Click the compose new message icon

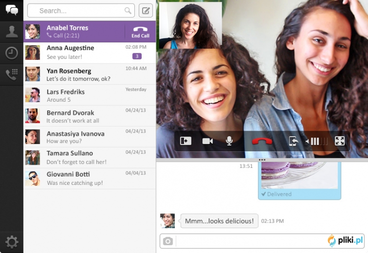(x=146, y=11)
